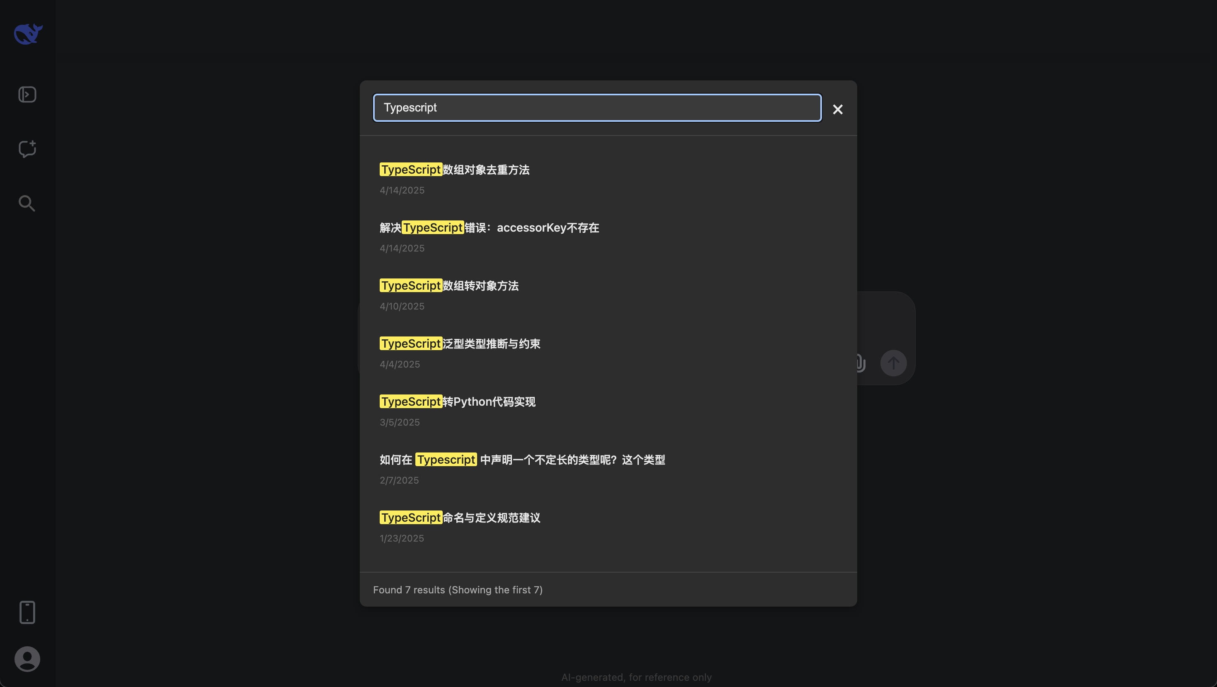Click the date 4/10/2025
The height and width of the screenshot is (687, 1217).
pyautogui.click(x=402, y=307)
